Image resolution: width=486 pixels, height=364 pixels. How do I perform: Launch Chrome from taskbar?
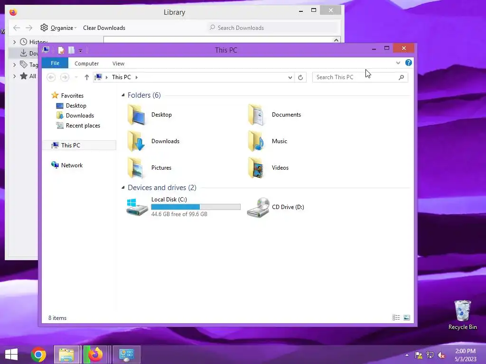tap(38, 355)
